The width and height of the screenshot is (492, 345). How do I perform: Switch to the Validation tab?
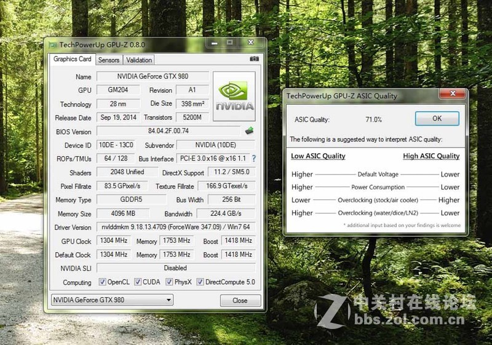(x=139, y=60)
